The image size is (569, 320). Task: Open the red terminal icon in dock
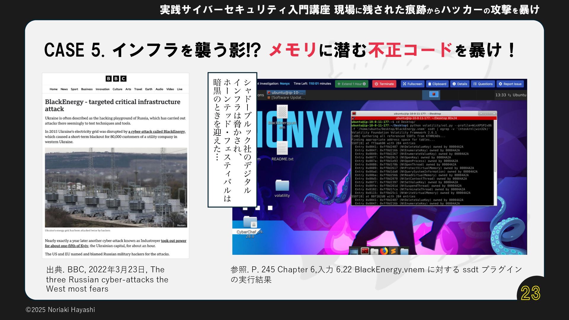click(365, 251)
